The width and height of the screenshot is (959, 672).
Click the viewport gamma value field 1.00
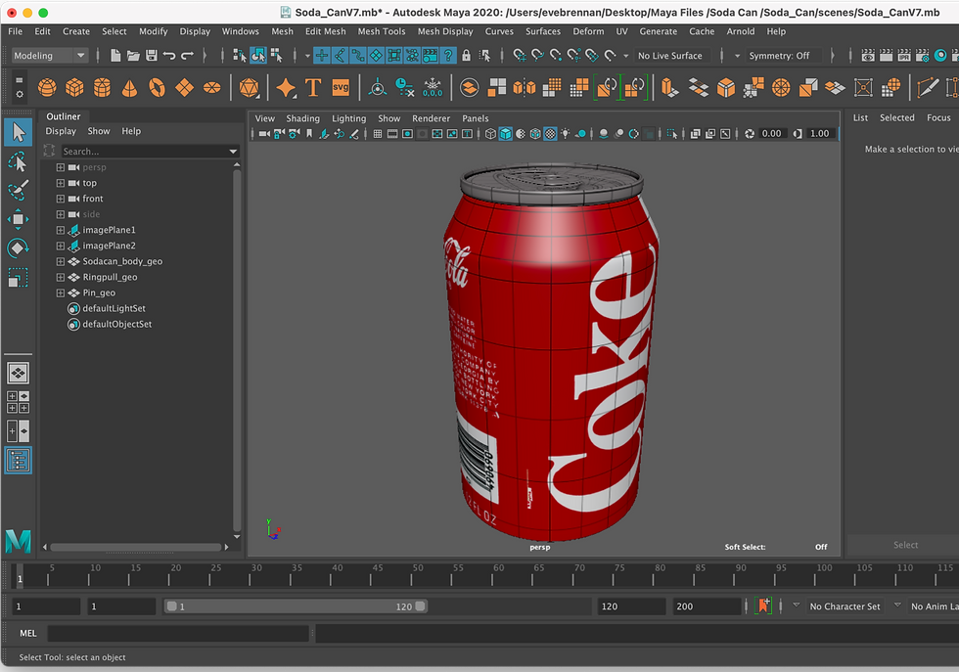(x=820, y=134)
